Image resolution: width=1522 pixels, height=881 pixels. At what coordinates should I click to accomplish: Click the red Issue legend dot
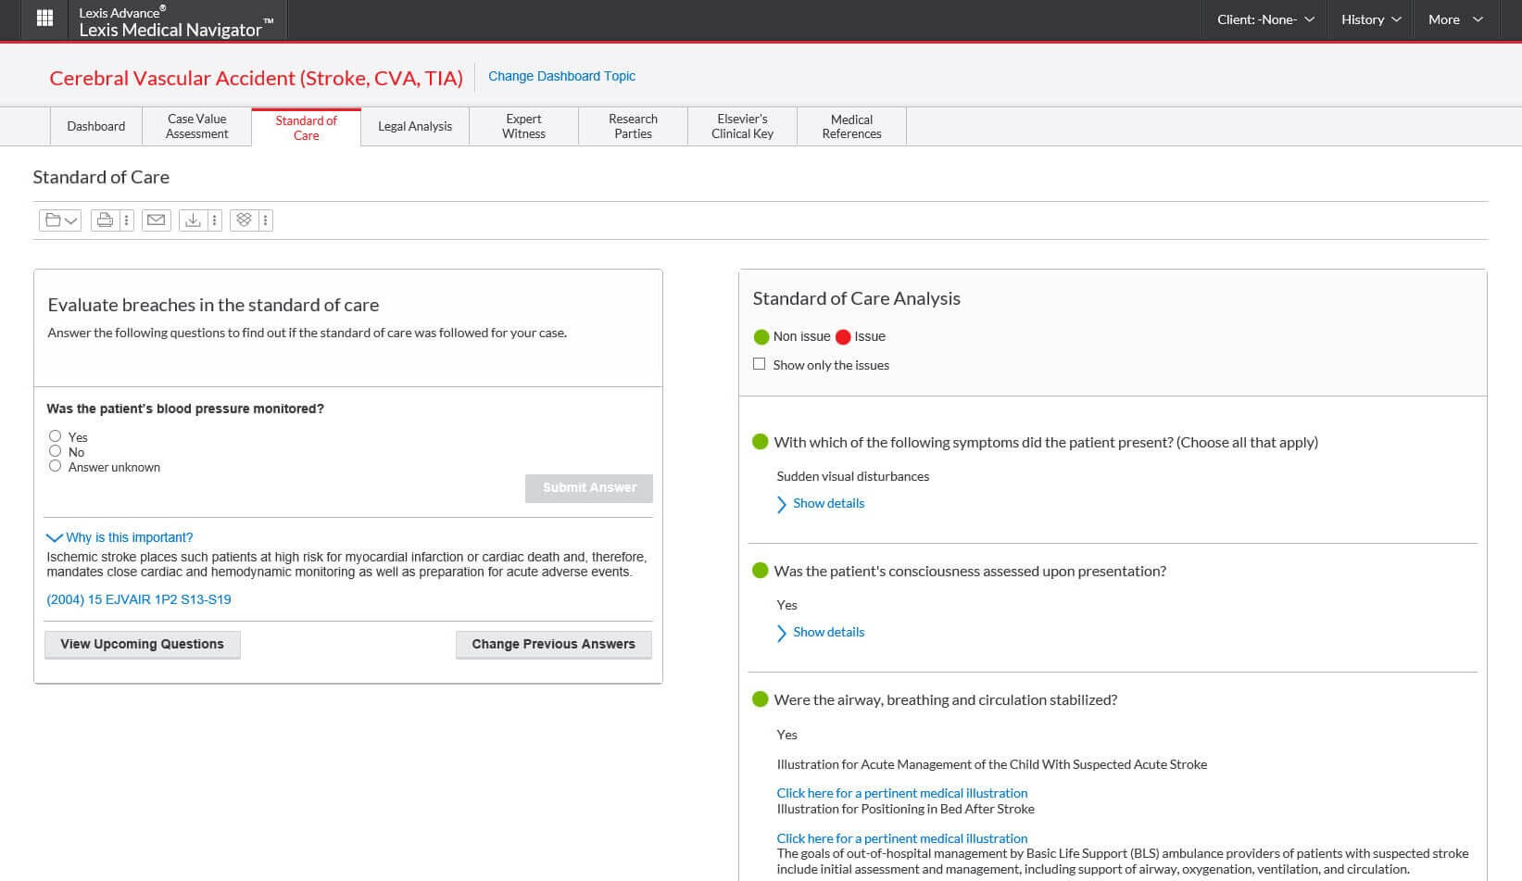843,336
